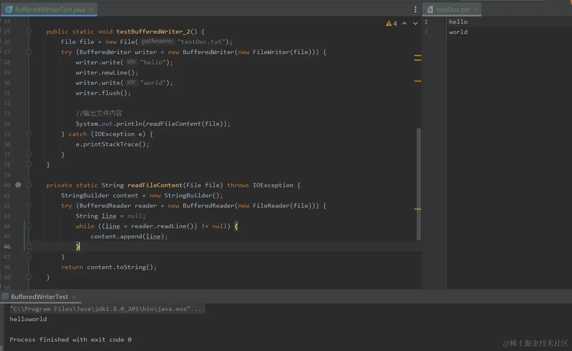Screen dimensions: 572x351
Task: Click writer.newLine(); on line 29
Action: coord(107,72)
